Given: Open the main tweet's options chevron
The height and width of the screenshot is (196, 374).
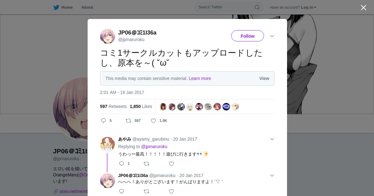Looking at the screenshot, I should click(272, 36).
